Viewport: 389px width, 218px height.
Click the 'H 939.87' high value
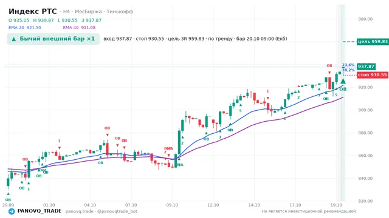[x=43, y=20]
